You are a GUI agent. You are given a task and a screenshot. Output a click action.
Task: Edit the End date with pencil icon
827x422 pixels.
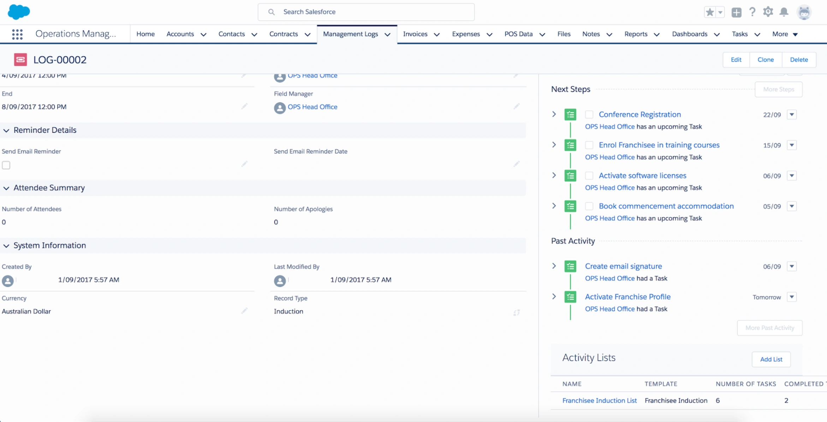pos(244,106)
